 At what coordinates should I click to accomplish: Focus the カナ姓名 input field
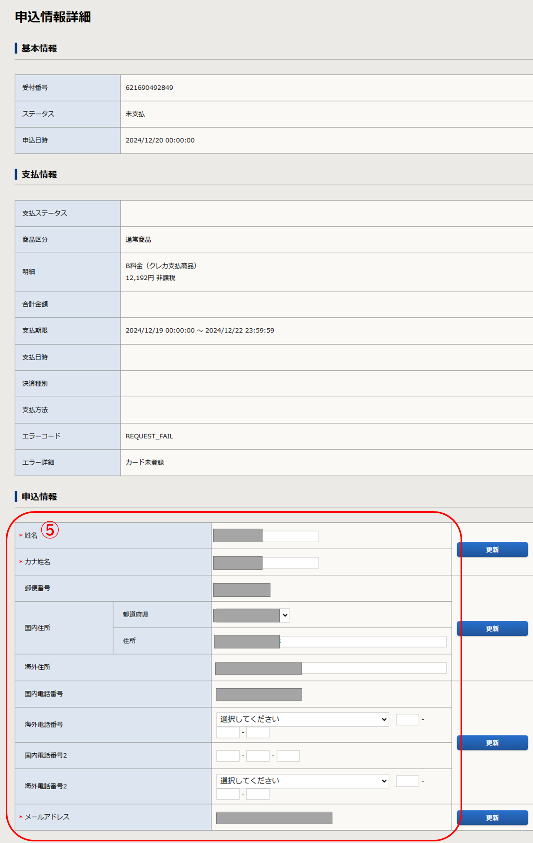point(266,563)
